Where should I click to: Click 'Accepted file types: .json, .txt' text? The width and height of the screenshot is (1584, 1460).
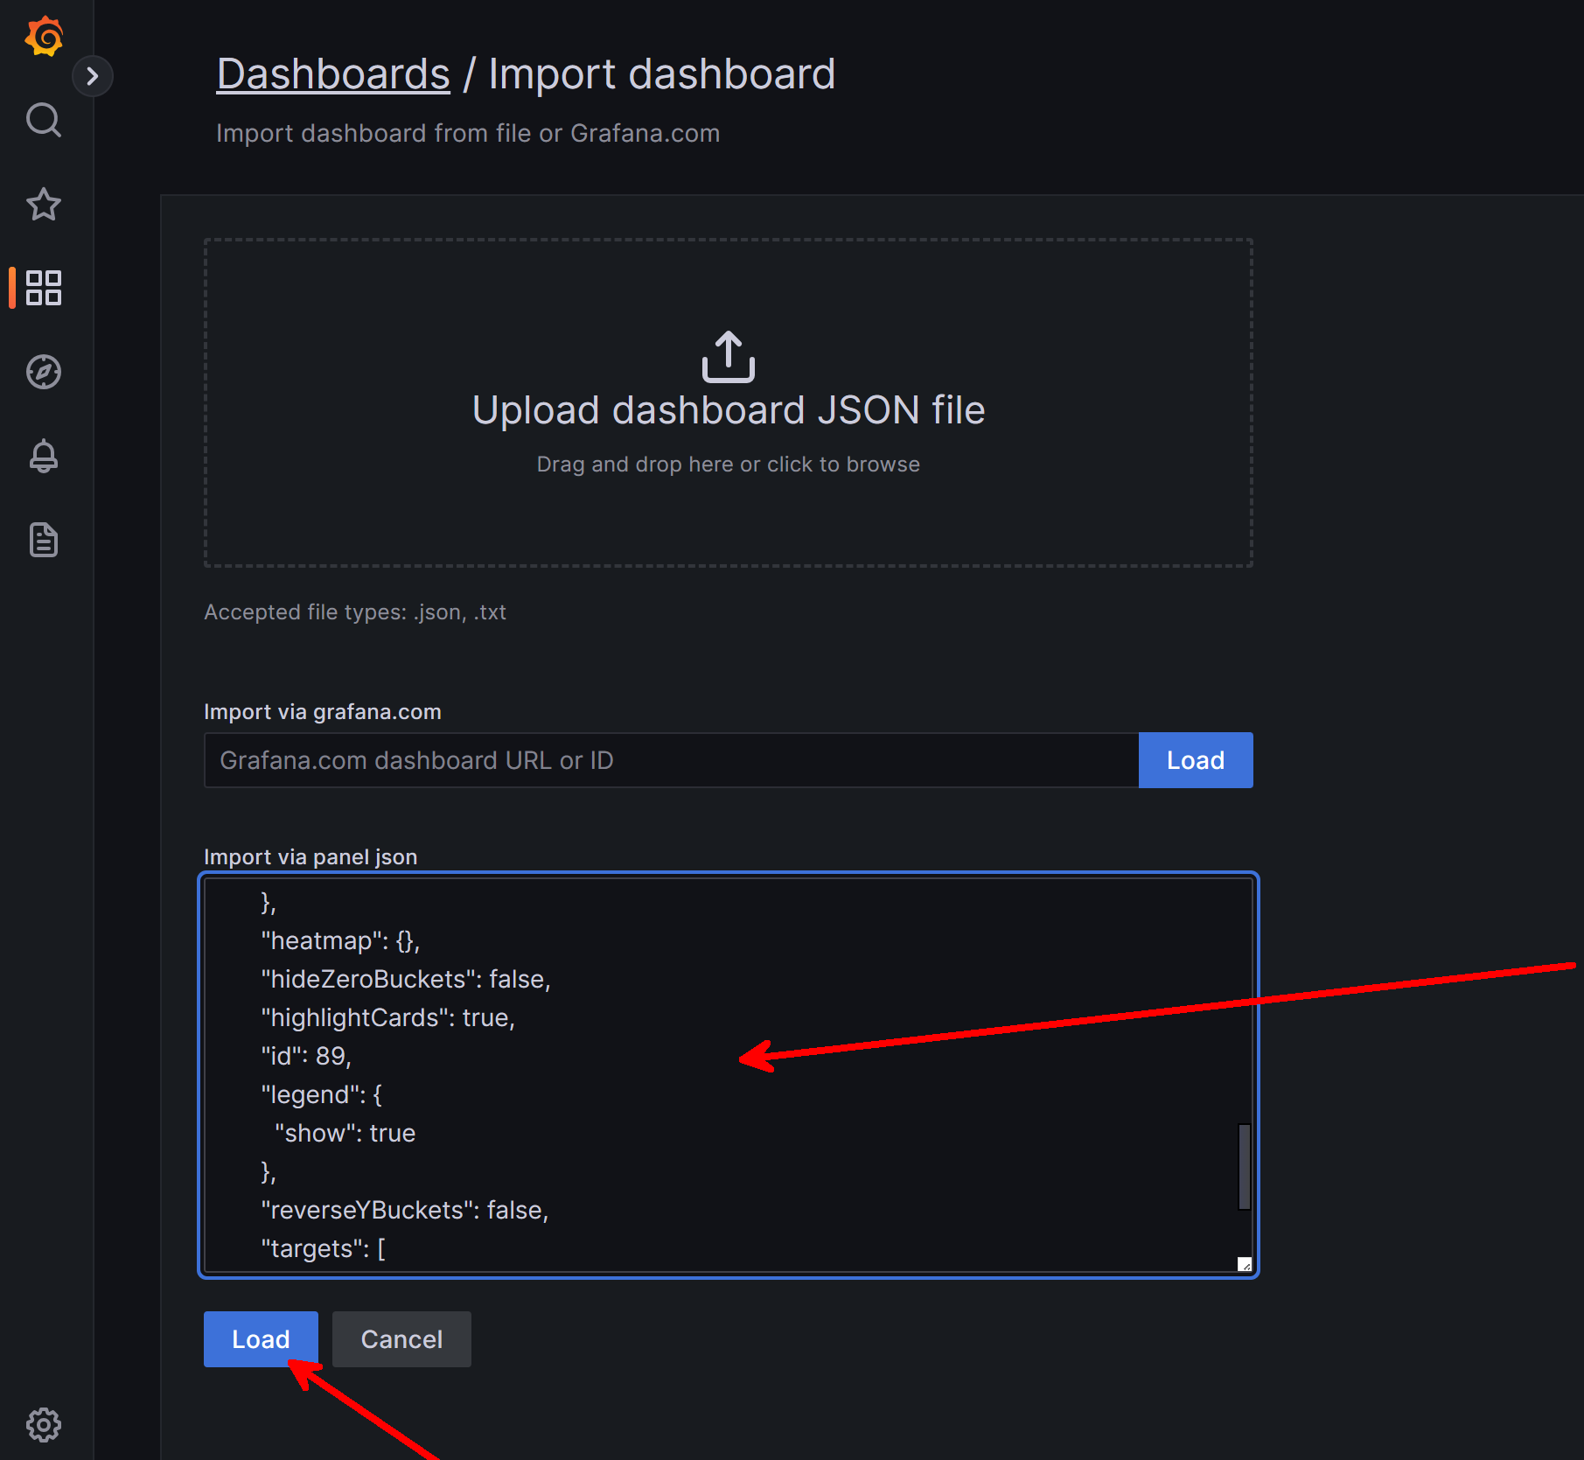pos(355,612)
